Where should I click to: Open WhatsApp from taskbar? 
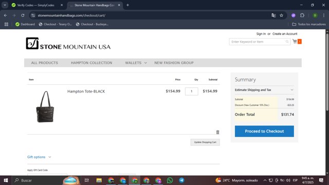pyautogui.click(x=170, y=180)
